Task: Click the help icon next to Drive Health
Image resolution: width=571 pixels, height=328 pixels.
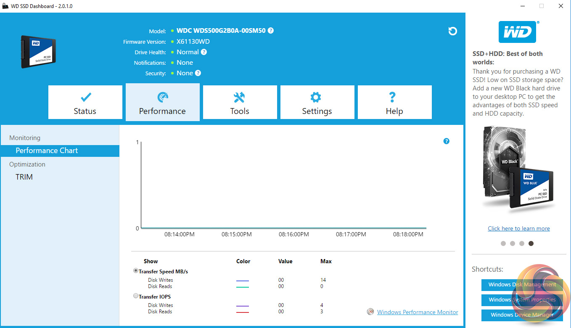Action: coord(204,52)
